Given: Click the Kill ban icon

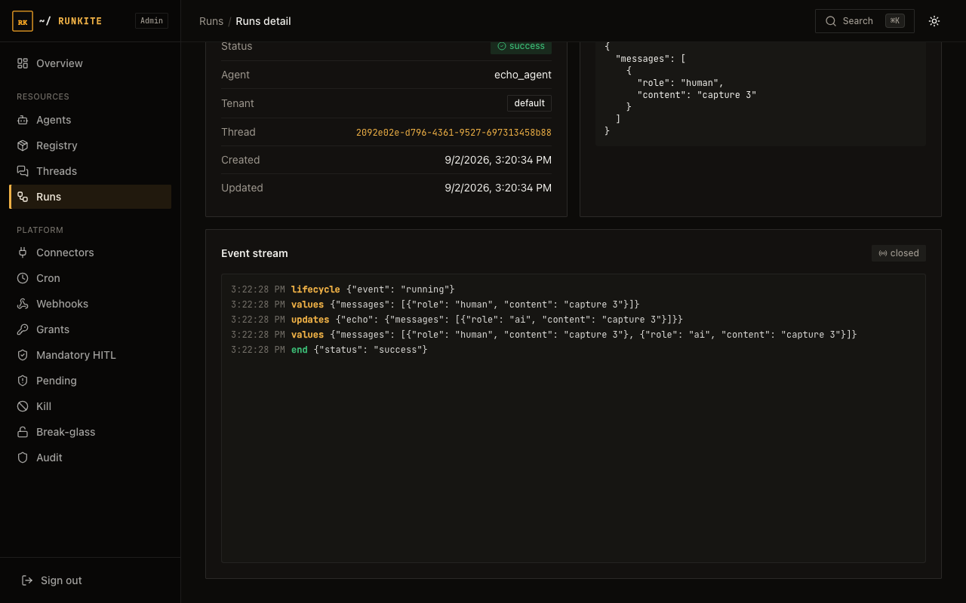Looking at the screenshot, I should pos(23,406).
